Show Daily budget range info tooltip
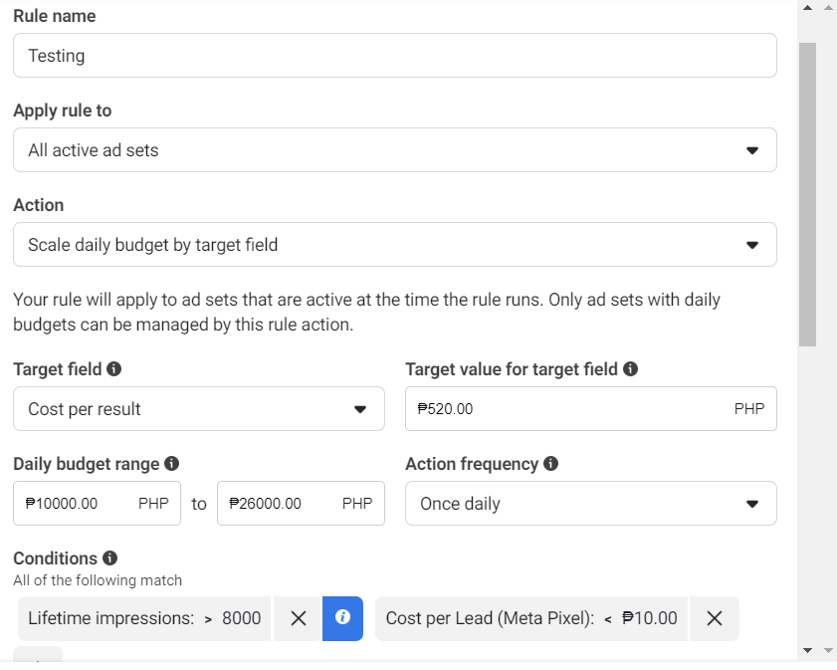The width and height of the screenshot is (837, 670). tap(171, 463)
